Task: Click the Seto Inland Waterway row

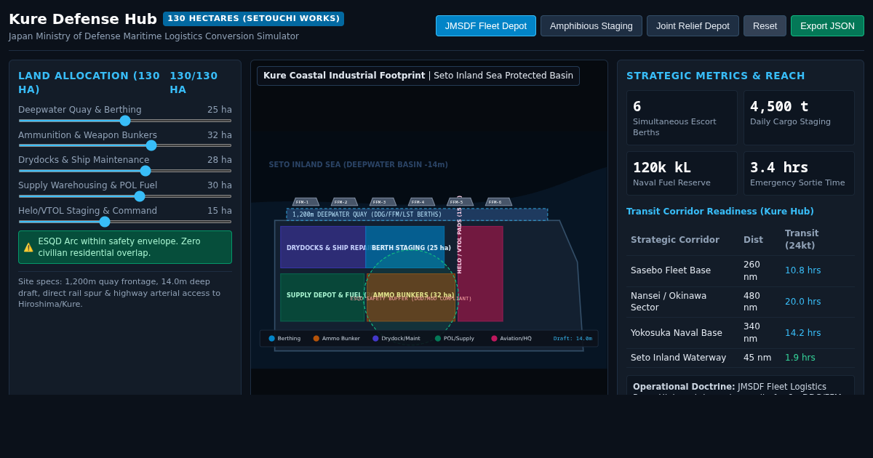Action: tap(741, 358)
